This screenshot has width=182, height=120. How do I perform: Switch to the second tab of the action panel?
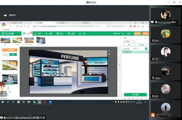coord(136,49)
